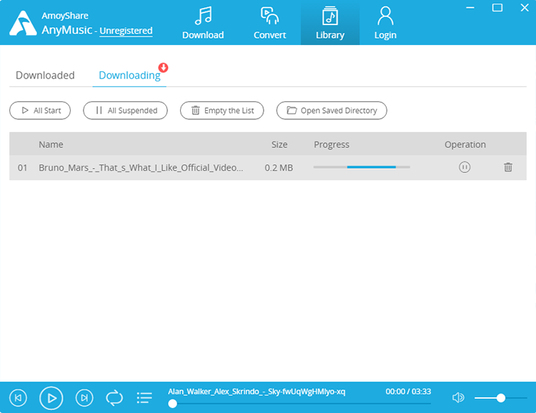This screenshot has height=413, width=536.
Task: Maximize the AnyMusic window
Action: [497, 8]
